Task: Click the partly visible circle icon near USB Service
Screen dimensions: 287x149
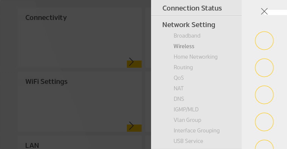Action: pos(264,144)
